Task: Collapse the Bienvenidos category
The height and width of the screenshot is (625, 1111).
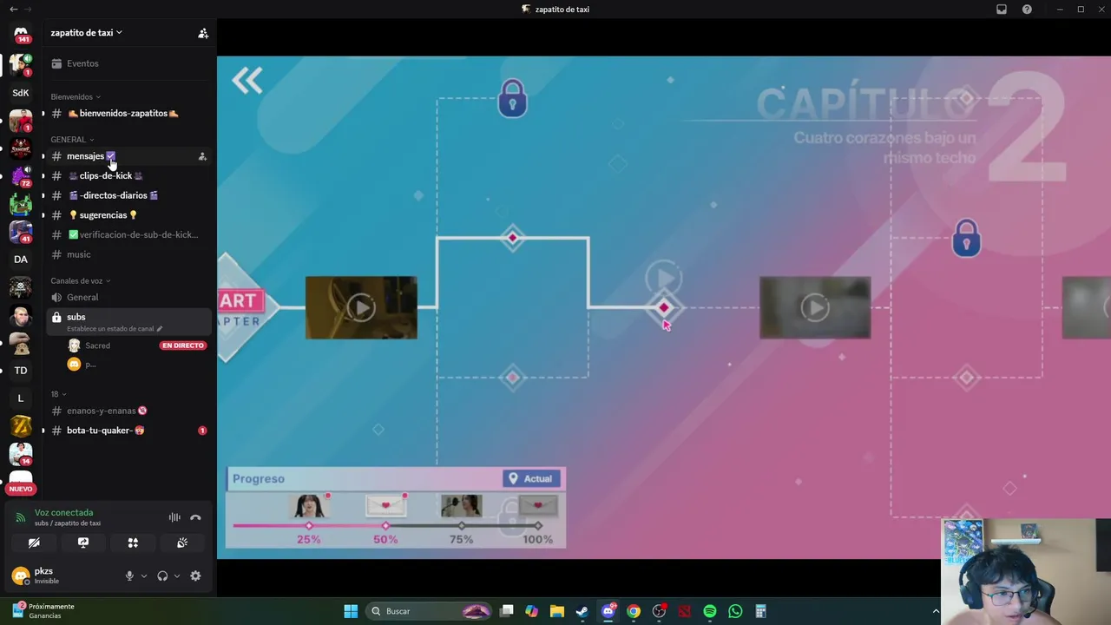Action: click(x=76, y=96)
